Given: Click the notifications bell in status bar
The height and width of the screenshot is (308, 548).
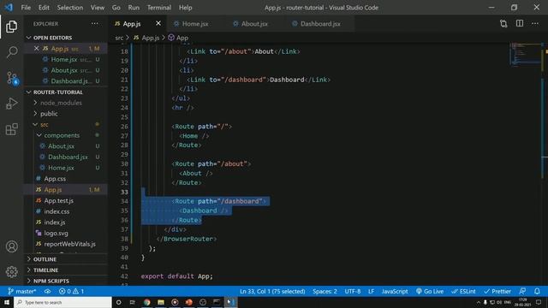Looking at the screenshot, I should pos(537,291).
